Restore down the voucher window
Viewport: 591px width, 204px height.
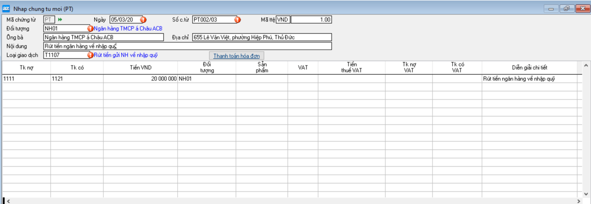click(566, 8)
